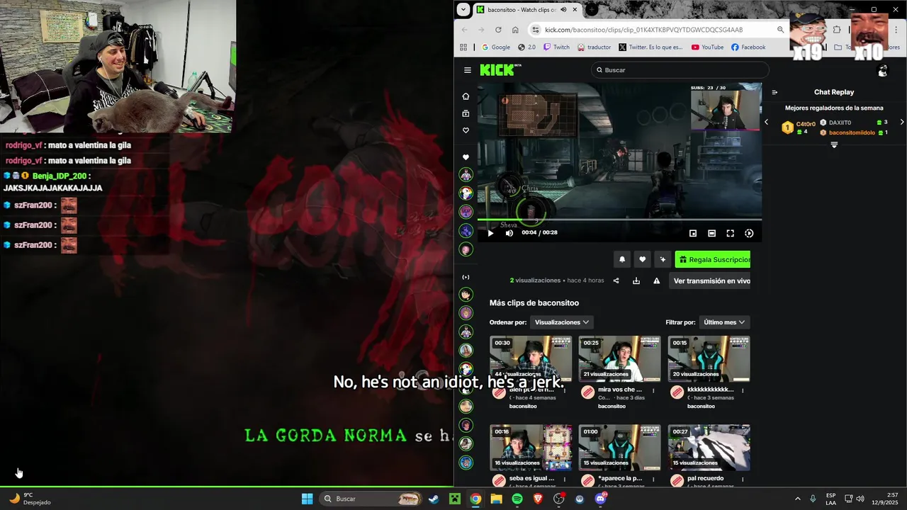The width and height of the screenshot is (907, 510).
Task: Open Twitch bookmark
Action: (x=557, y=47)
